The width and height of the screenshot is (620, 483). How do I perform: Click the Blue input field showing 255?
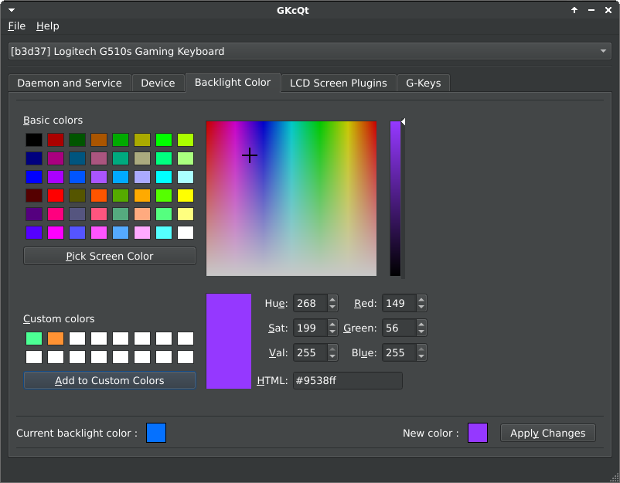400,352
